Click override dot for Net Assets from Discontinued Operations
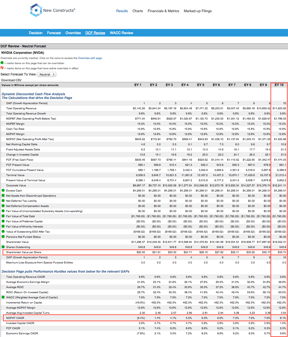Viewport: 288px width, 337px height. pyautogui.click(x=3, y=196)
